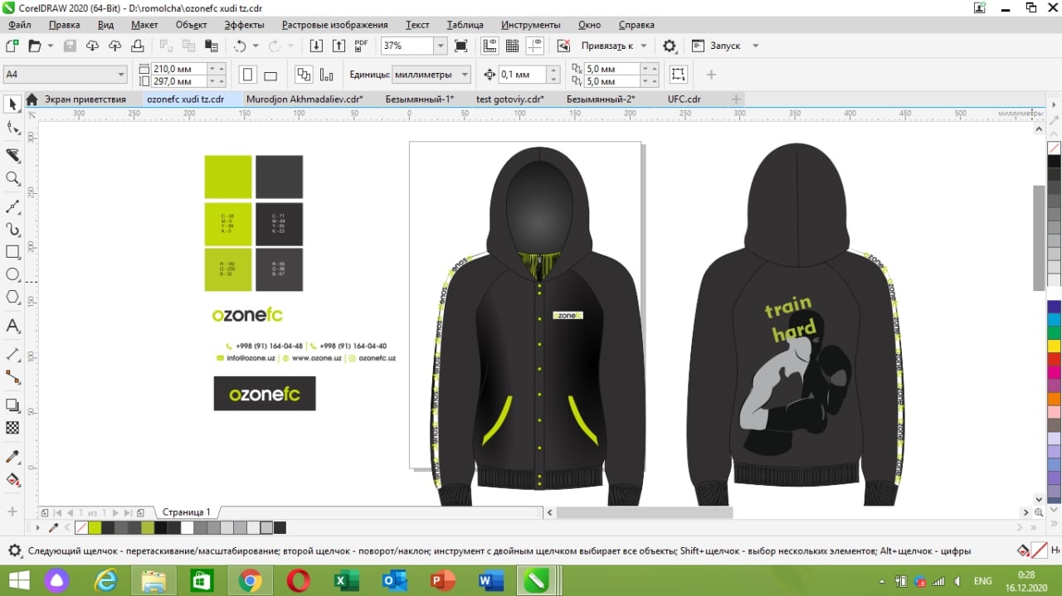Viewport: 1062px width, 596px height.
Task: Click the lime green document palette swatch
Action: pos(95,528)
